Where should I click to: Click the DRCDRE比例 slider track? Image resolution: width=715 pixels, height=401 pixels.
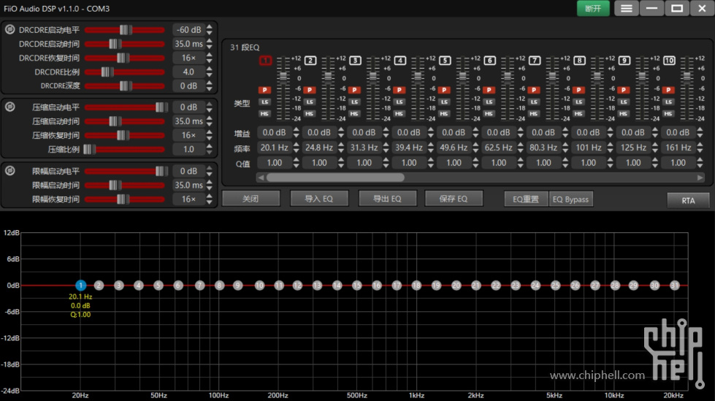[x=124, y=72]
